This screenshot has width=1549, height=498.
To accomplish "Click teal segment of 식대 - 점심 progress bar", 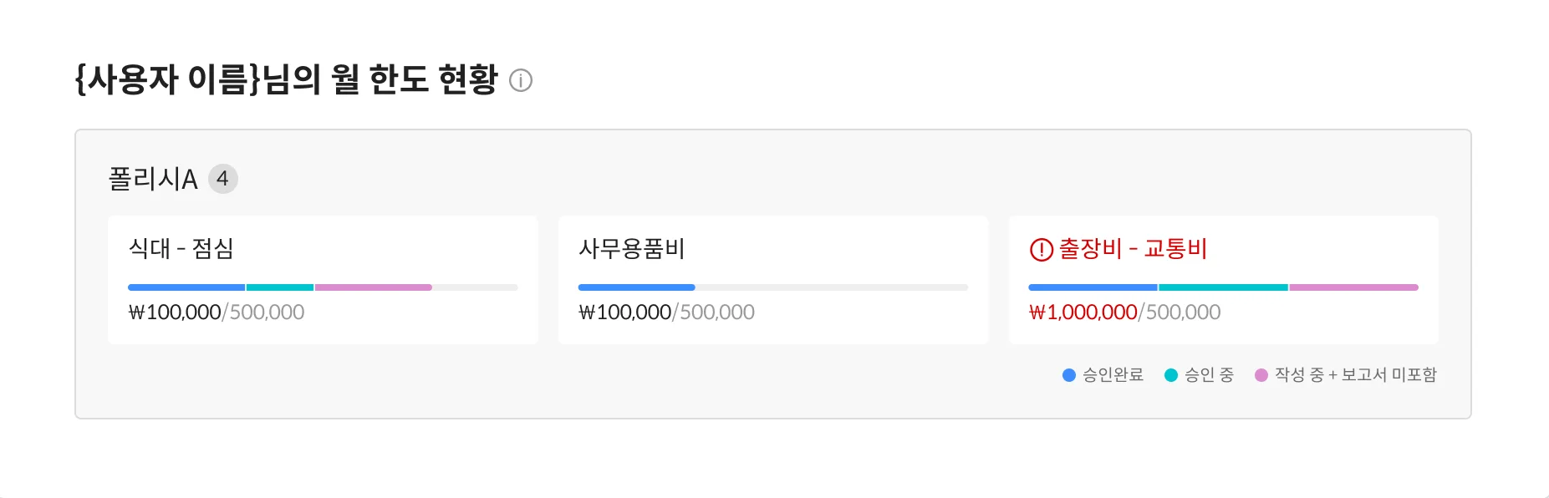I will (280, 287).
